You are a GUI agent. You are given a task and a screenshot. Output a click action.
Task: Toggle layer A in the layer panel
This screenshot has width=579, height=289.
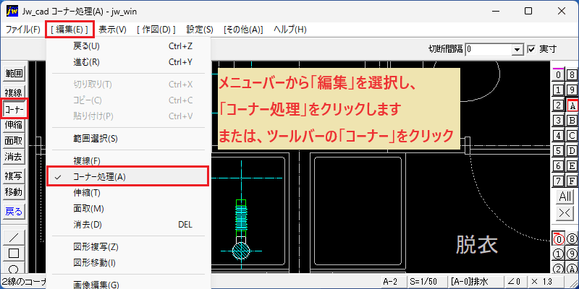point(572,105)
